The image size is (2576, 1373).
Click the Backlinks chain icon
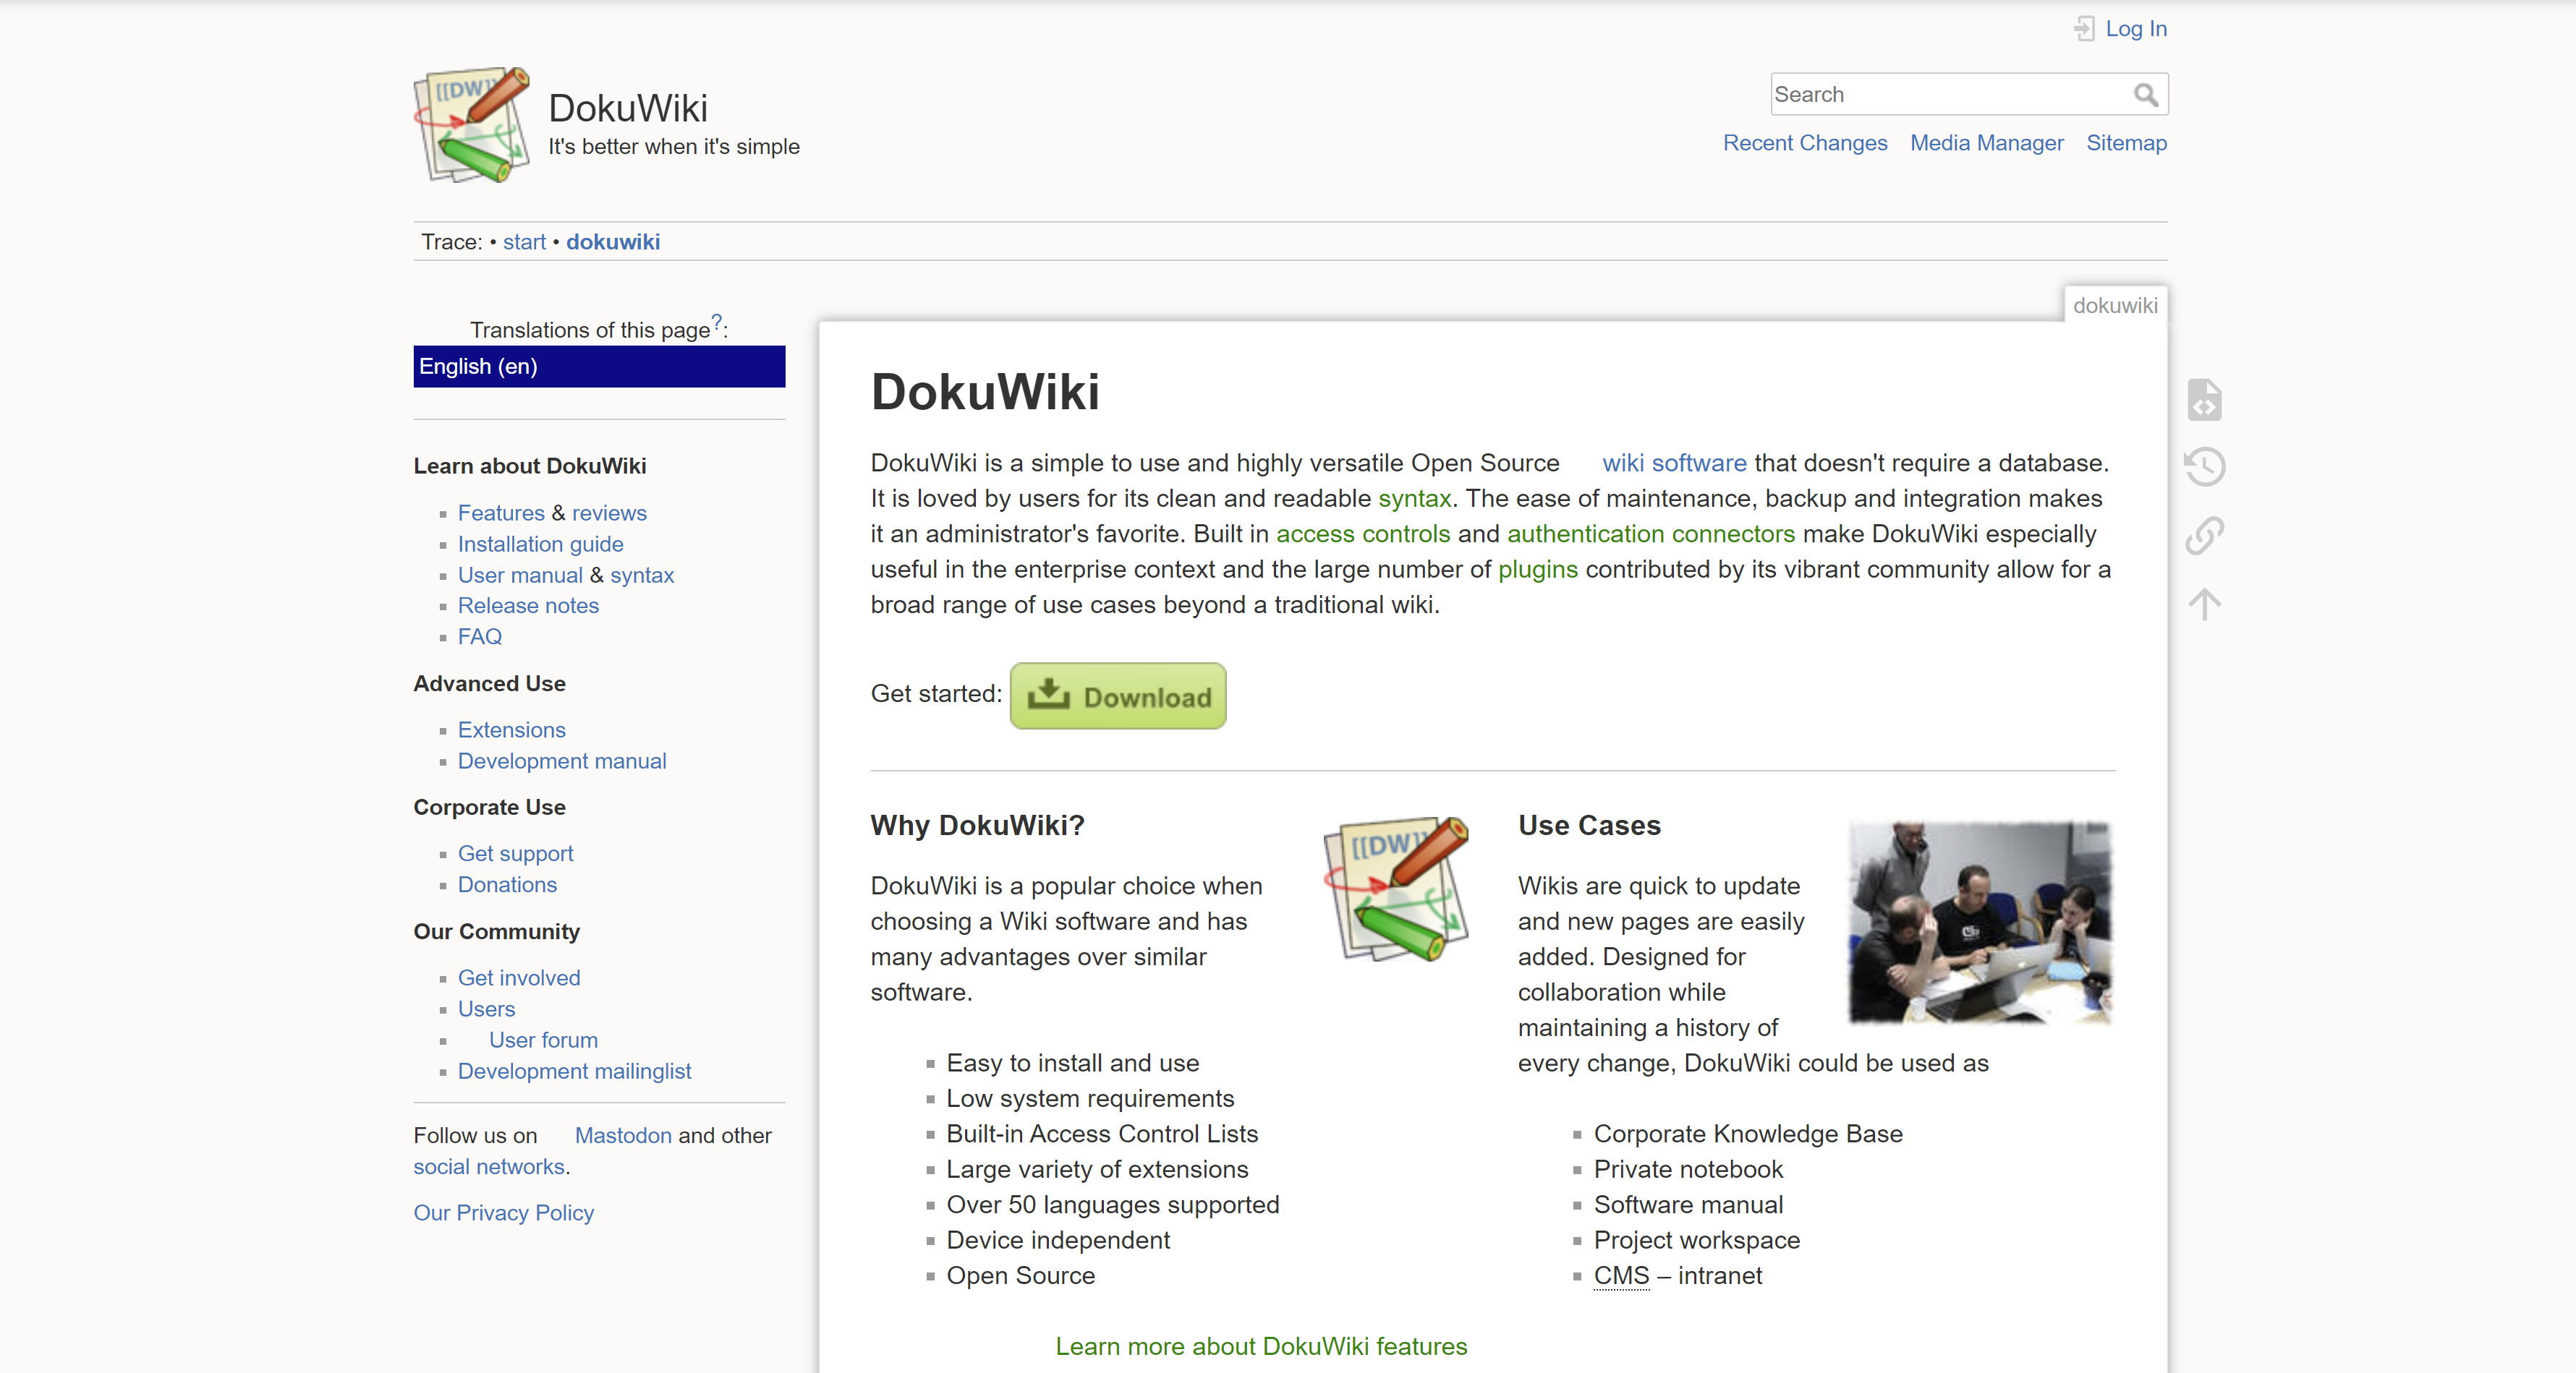tap(2204, 536)
